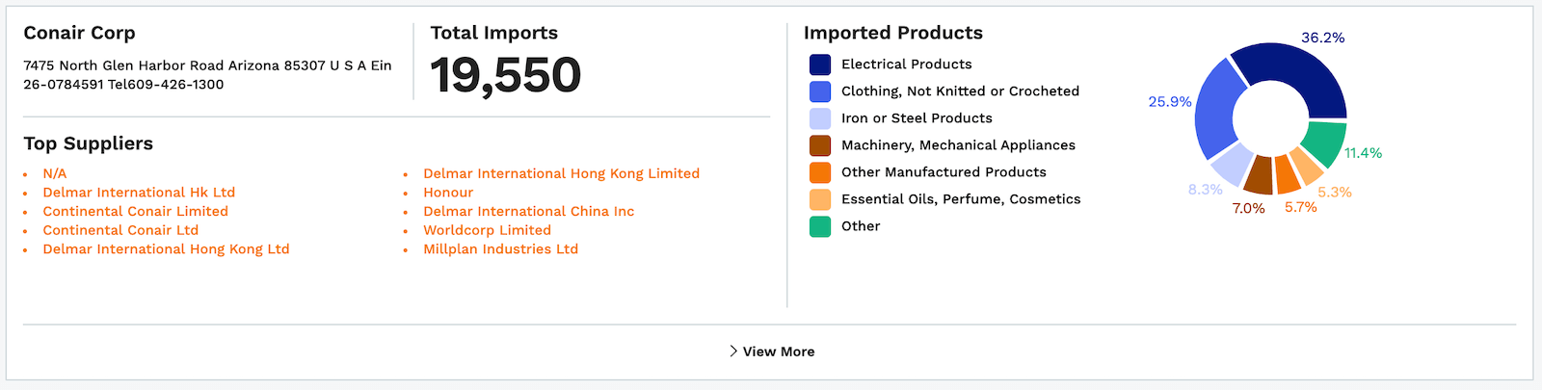Image resolution: width=1542 pixels, height=390 pixels.
Task: Select Delmar International Hong Kong Ltd
Action: point(166,248)
